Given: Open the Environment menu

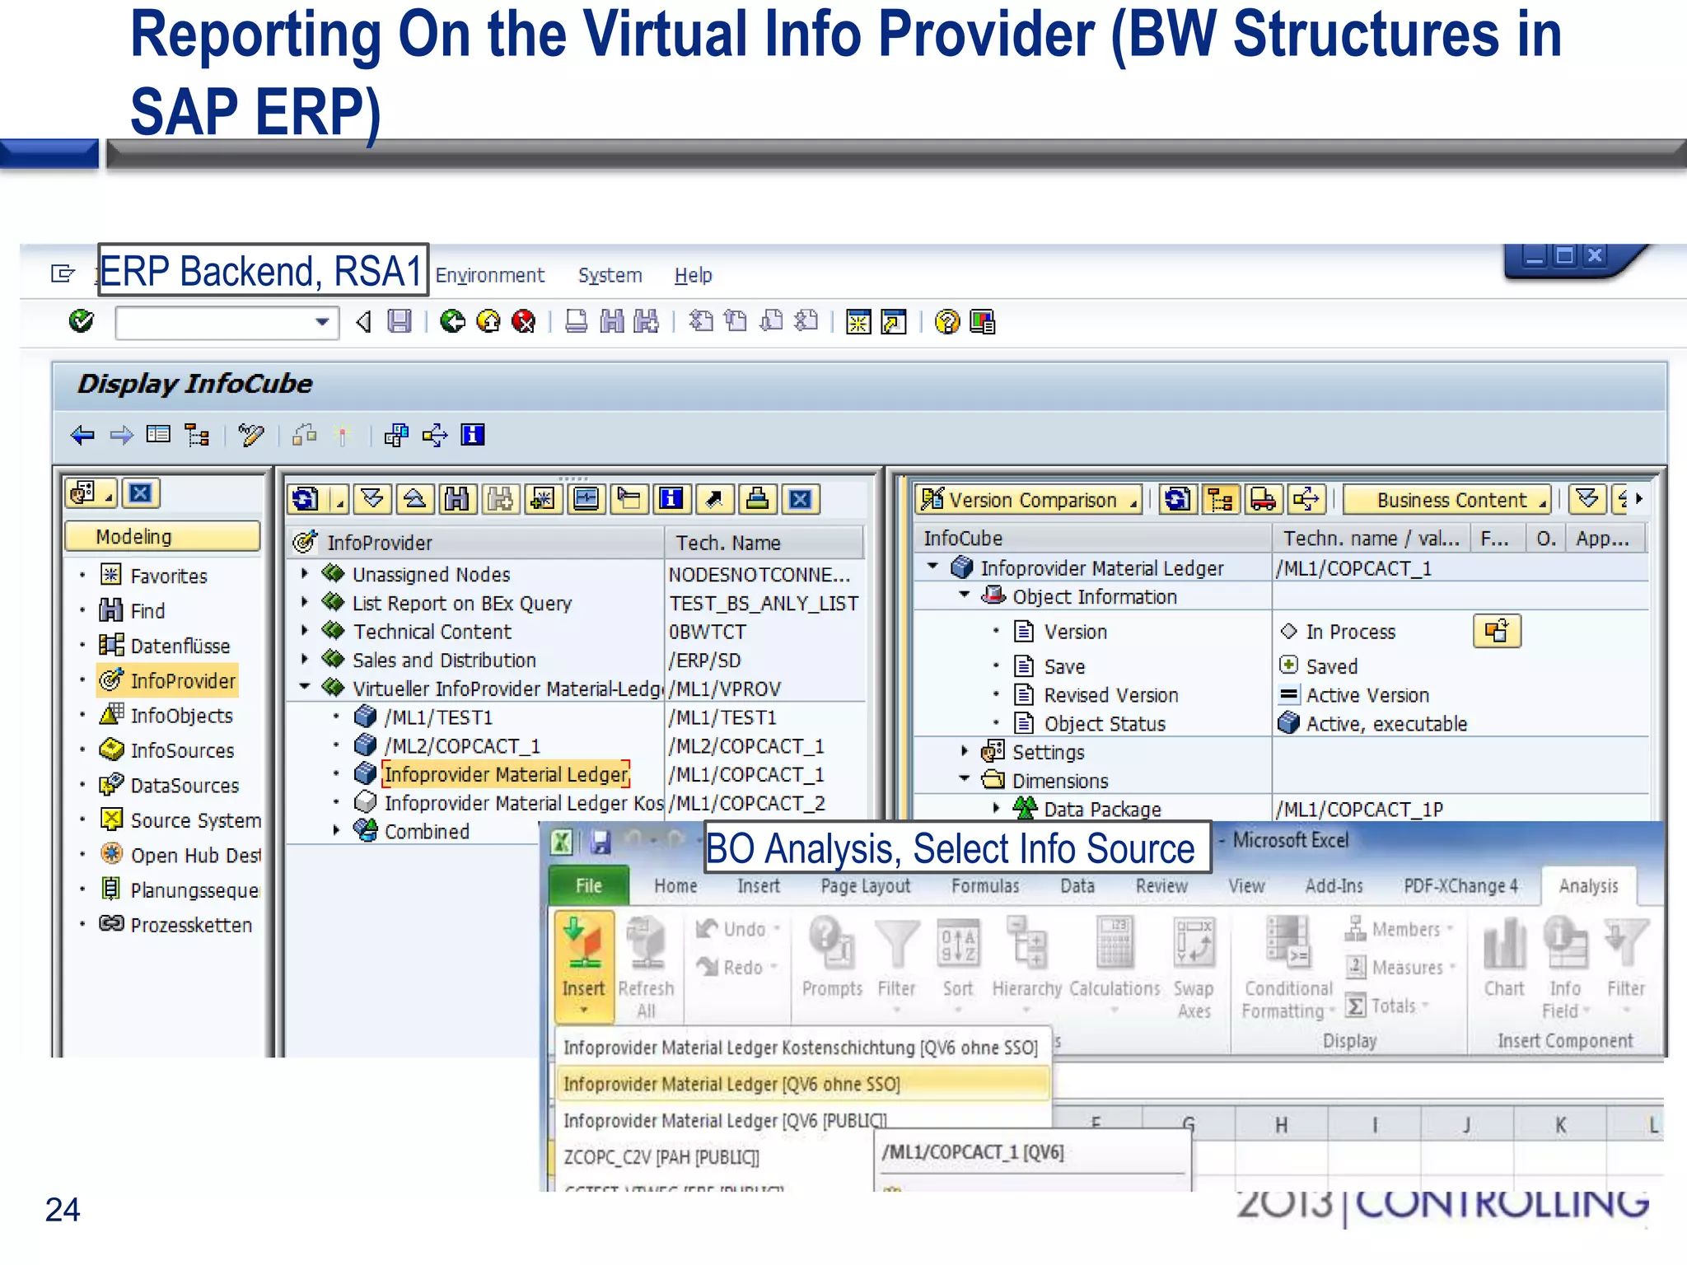Looking at the screenshot, I should (x=490, y=275).
